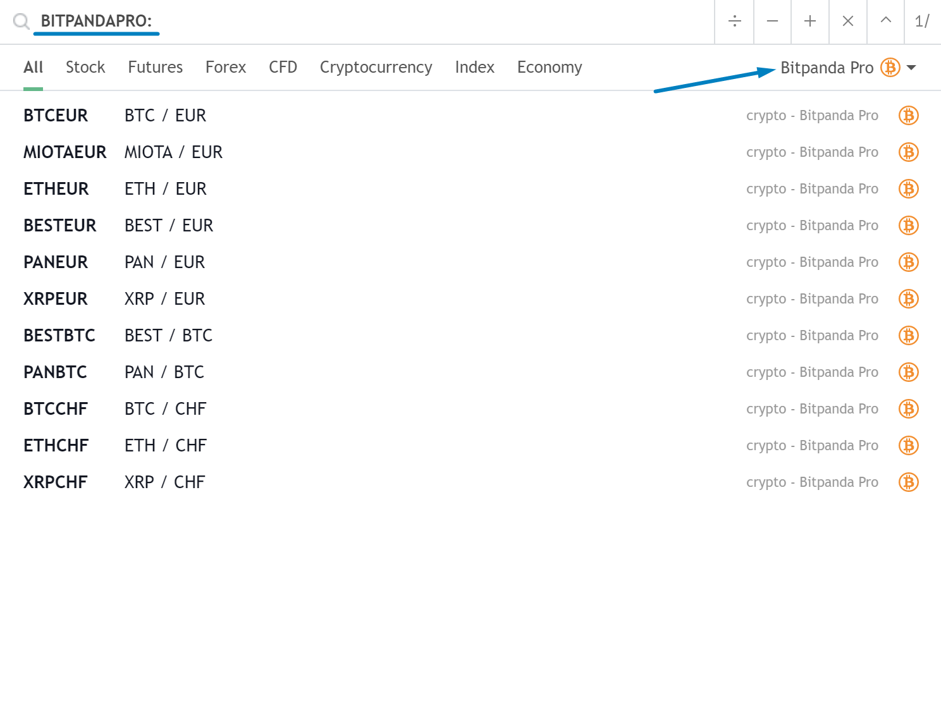Click the dropdown arrow next to Bitpanda Pro
941x717 pixels.
(911, 68)
